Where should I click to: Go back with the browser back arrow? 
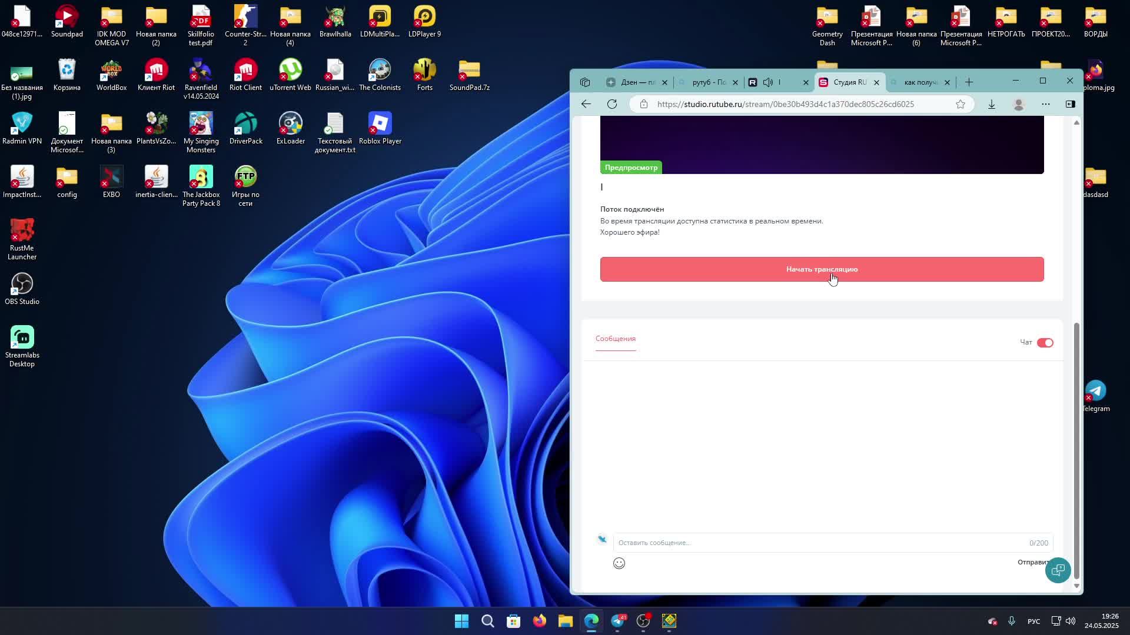coord(586,104)
